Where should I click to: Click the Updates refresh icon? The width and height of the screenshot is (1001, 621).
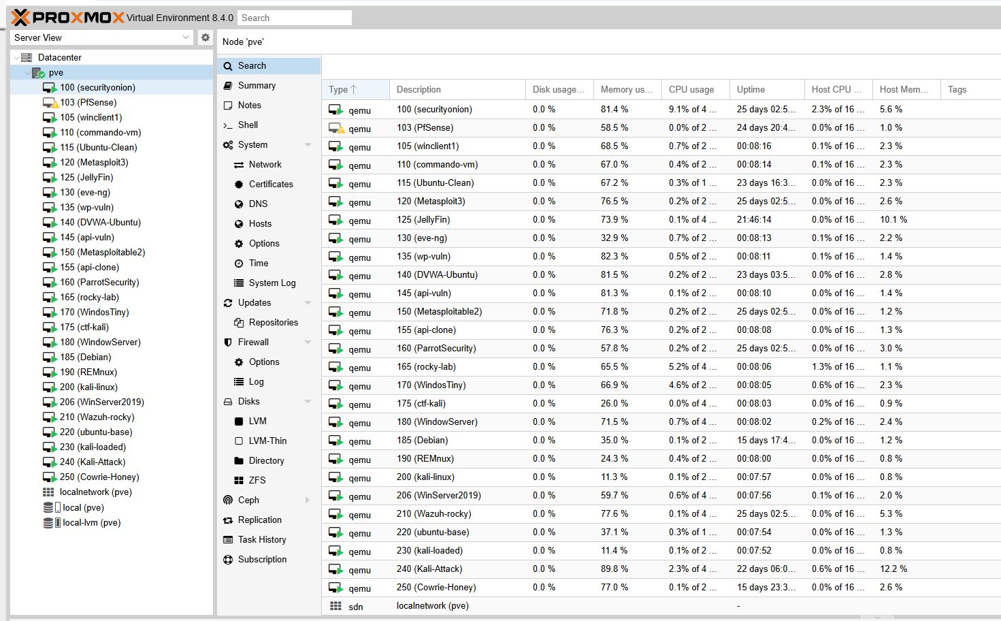click(x=228, y=303)
